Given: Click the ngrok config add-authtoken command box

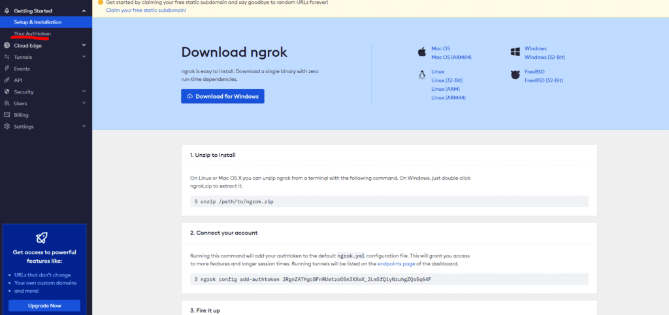Looking at the screenshot, I should 389,279.
